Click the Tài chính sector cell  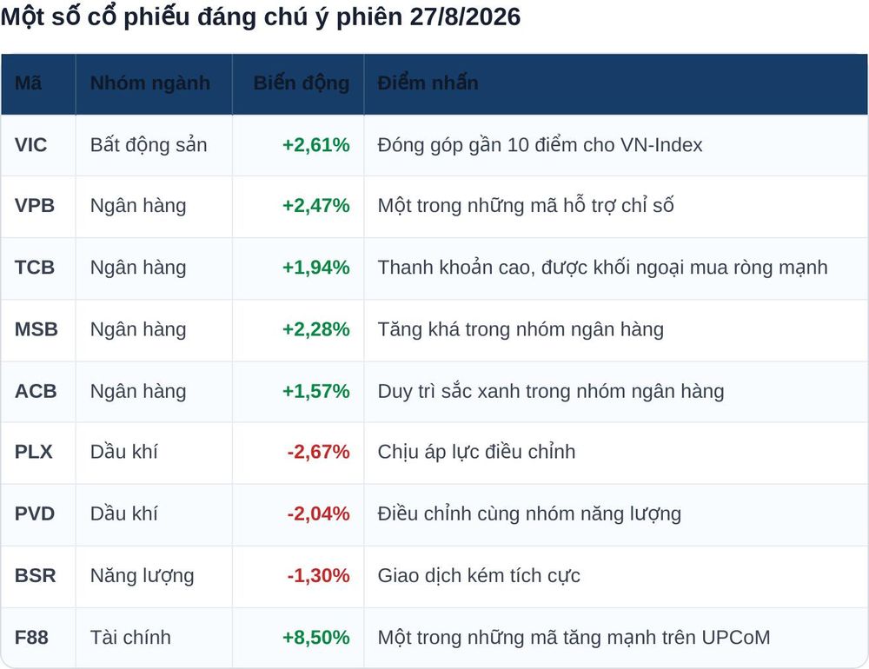(131, 638)
